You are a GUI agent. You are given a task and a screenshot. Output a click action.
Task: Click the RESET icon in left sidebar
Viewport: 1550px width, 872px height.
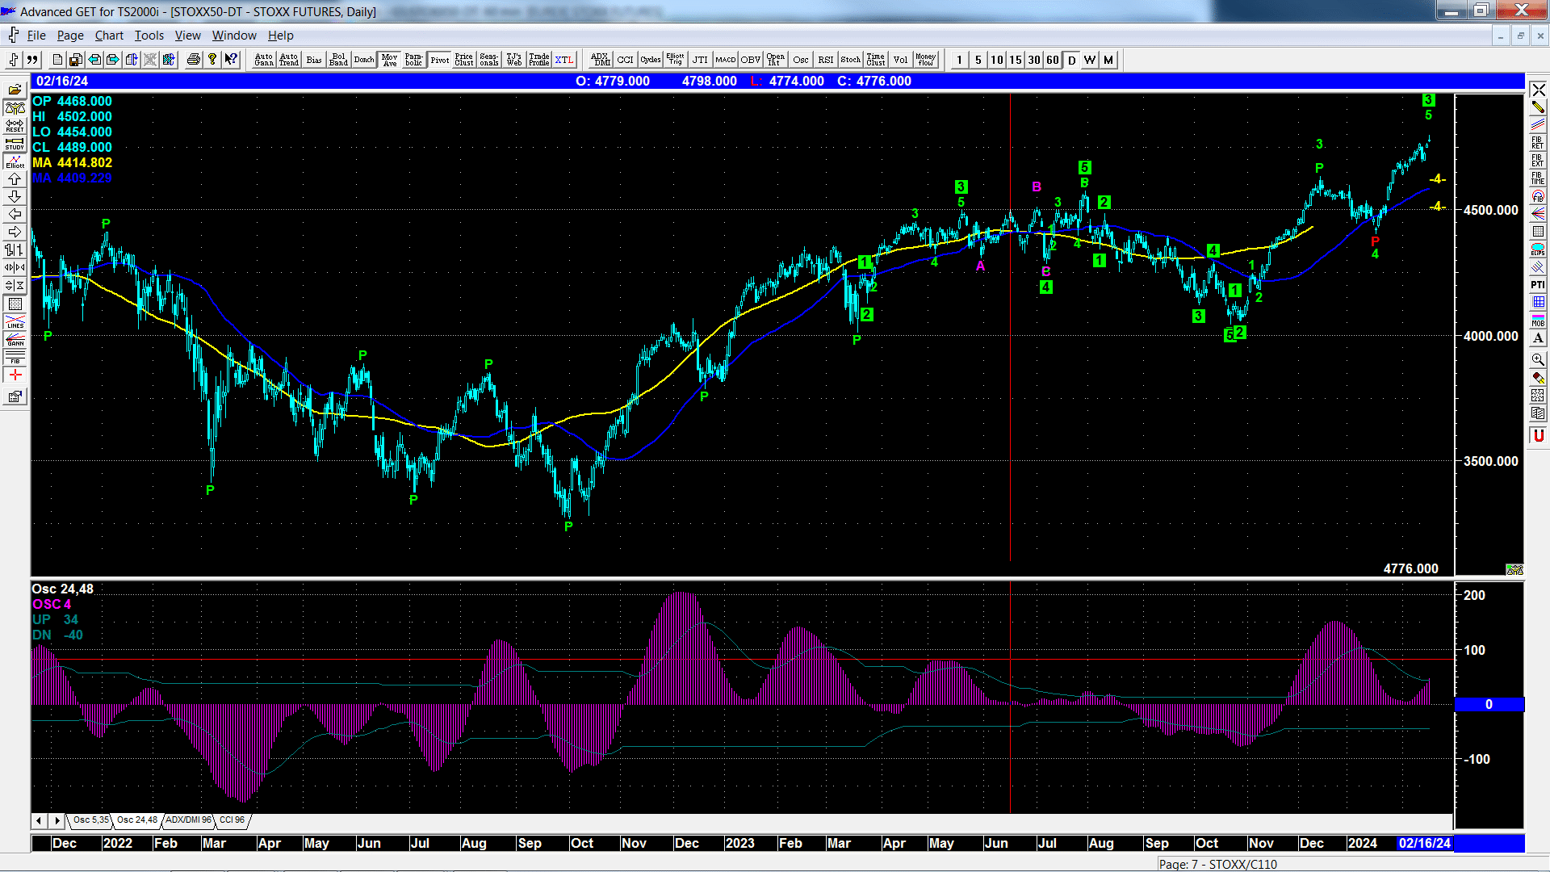point(15,126)
